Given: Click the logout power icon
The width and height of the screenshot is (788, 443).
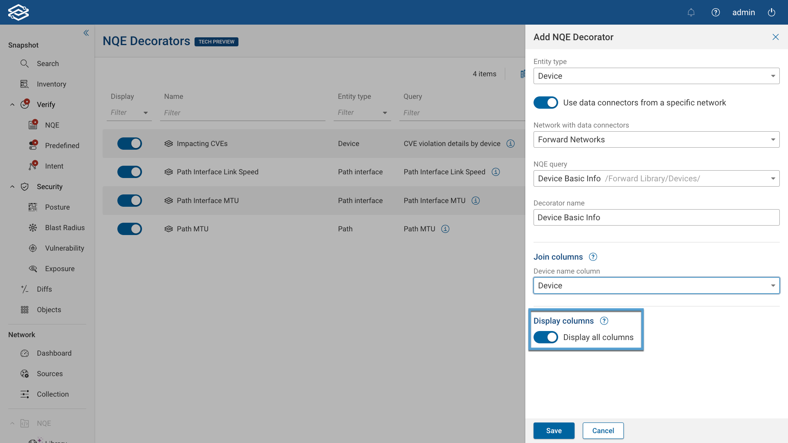Looking at the screenshot, I should pyautogui.click(x=772, y=12).
